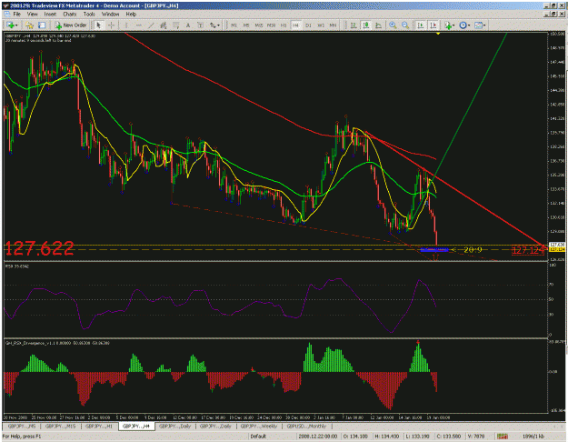Select the Horizontal Line drawing tool
This screenshot has width=568, height=442.
tap(138, 25)
